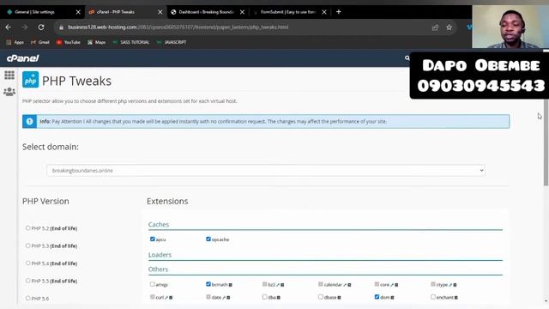549x309 pixels.
Task: Select PHP 5.4 (End of life) radio
Action: [x=27, y=264]
